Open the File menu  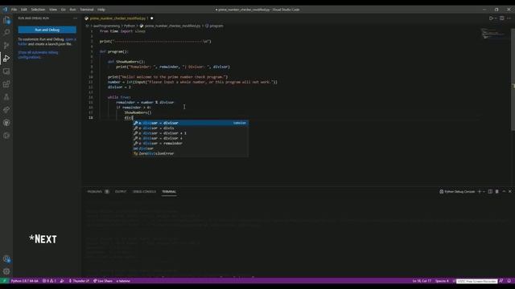click(x=14, y=10)
